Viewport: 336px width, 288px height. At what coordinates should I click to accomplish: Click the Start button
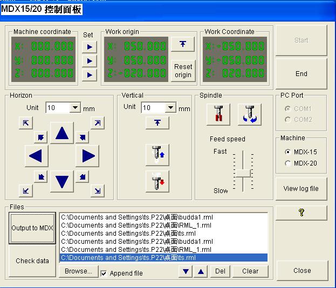(301, 40)
